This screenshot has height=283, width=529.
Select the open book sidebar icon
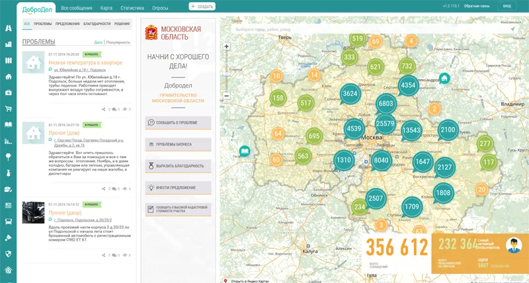click(x=8, y=125)
